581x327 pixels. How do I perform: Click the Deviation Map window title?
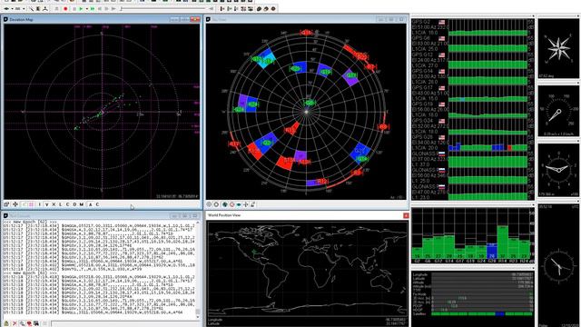click(21, 19)
